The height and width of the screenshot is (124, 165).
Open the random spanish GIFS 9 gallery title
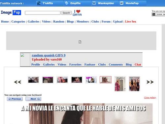click(x=49, y=55)
